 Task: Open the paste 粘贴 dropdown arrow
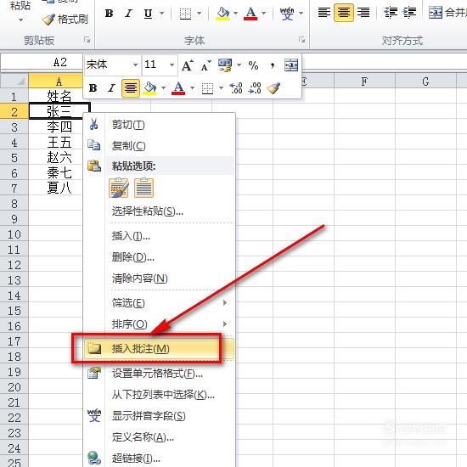coord(20,20)
